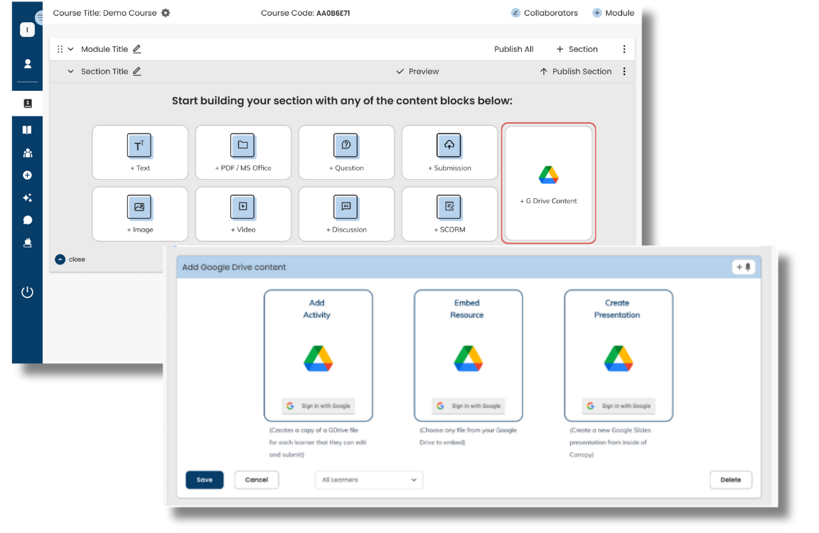Sign in with Google under Embed Resource
The image size is (819, 533).
(x=469, y=406)
